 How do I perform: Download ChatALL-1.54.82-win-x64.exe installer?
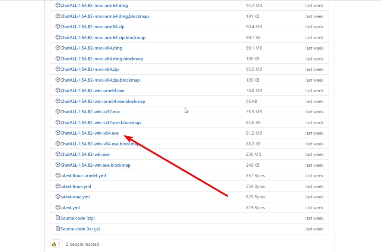(x=90, y=133)
